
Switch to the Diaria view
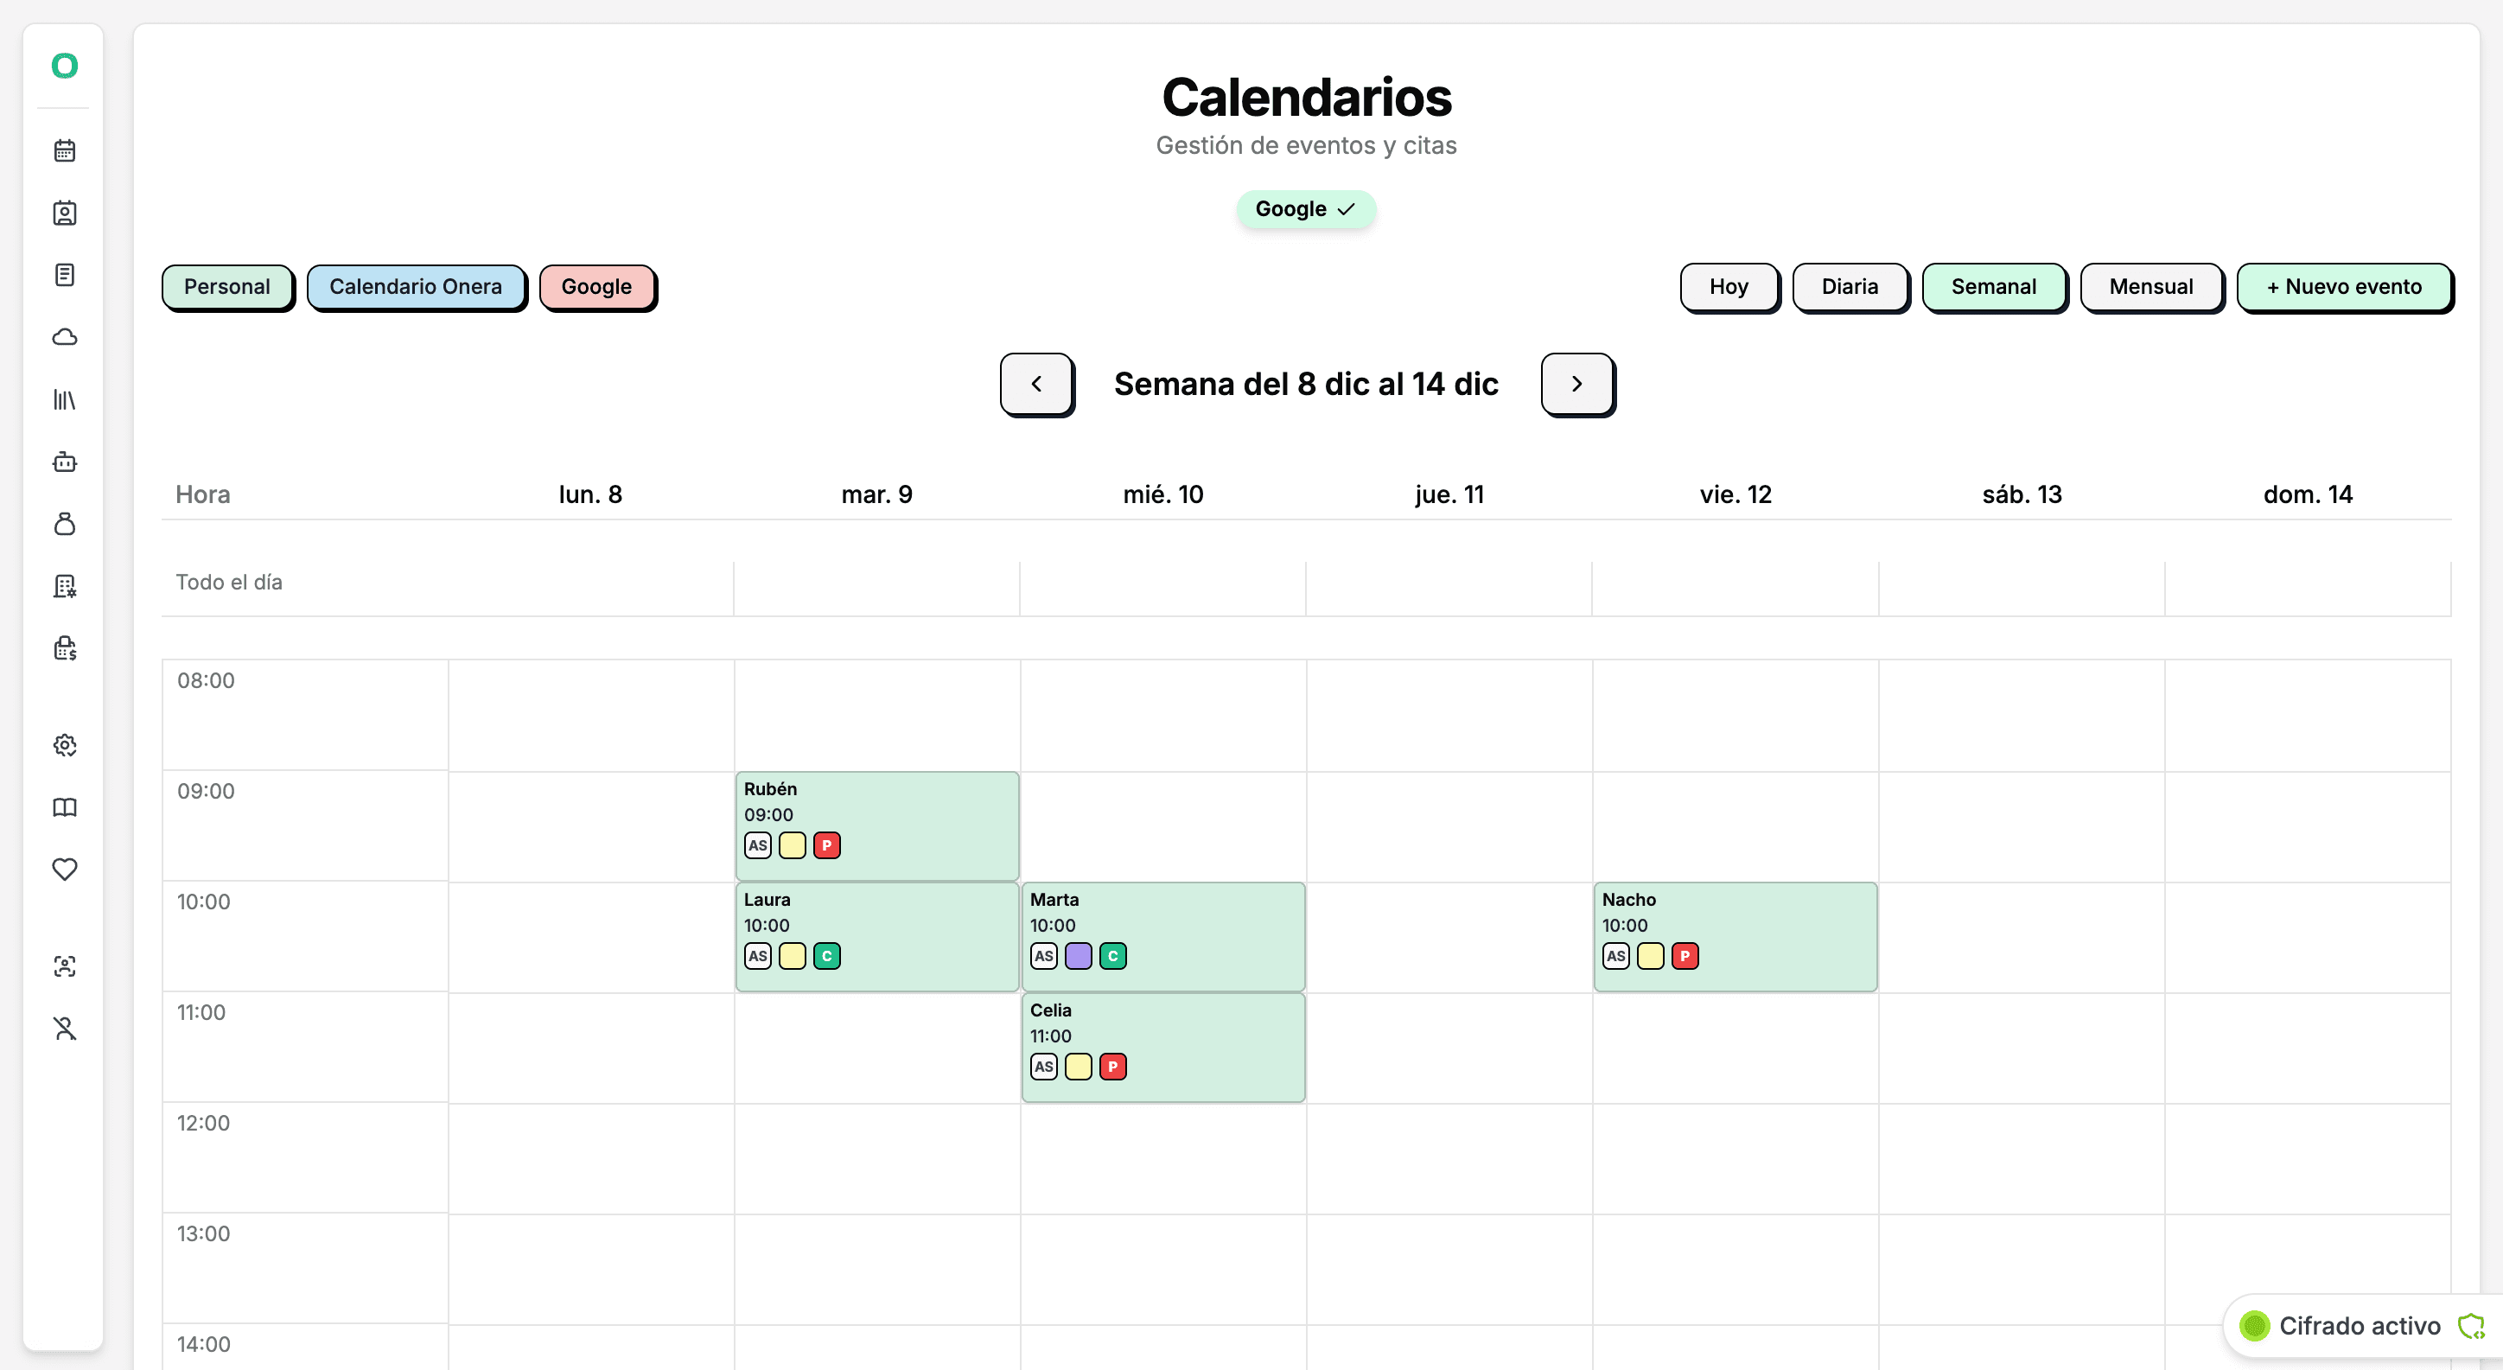1849,287
